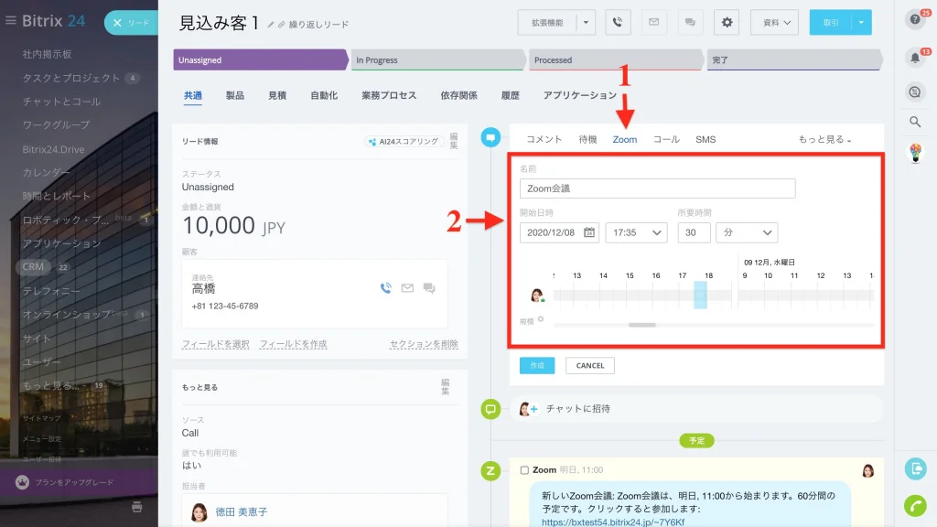Check the Zoom activity checkbox
This screenshot has width=937, height=527.
coord(524,470)
